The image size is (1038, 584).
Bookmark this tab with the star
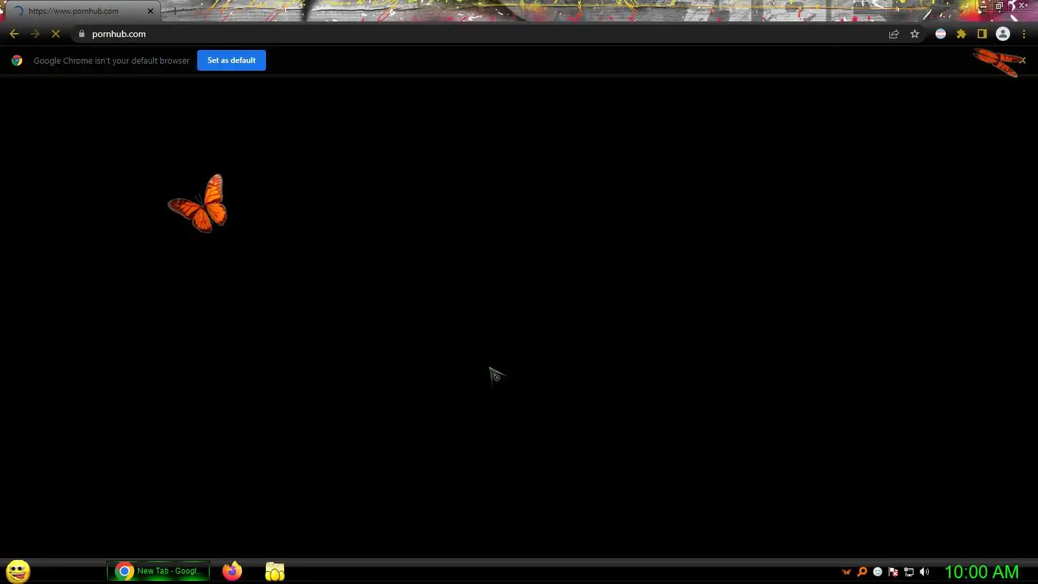[915, 34]
